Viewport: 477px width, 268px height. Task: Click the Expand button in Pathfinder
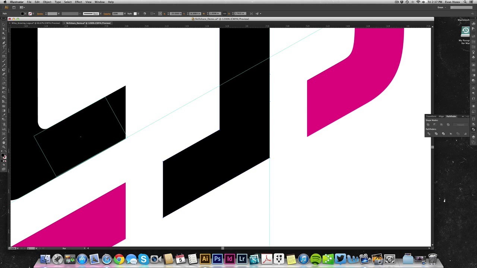[461, 125]
